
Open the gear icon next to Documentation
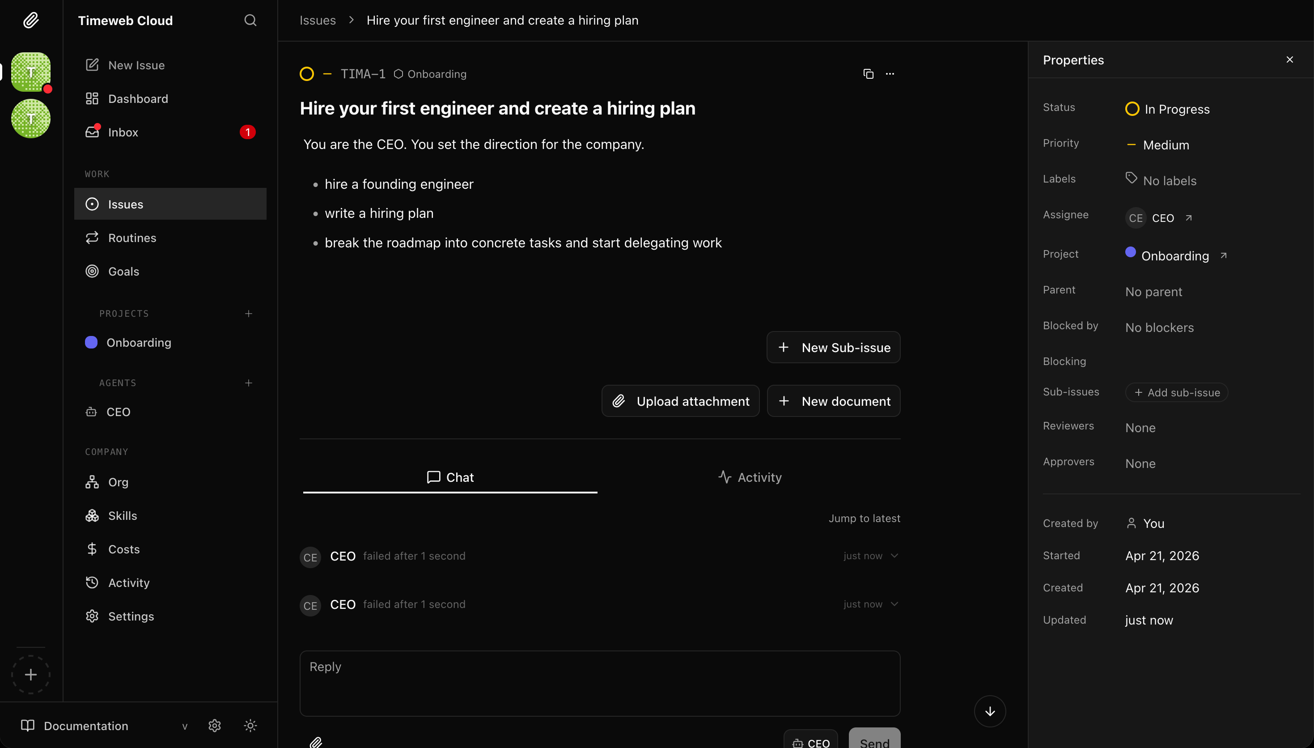[215, 725]
